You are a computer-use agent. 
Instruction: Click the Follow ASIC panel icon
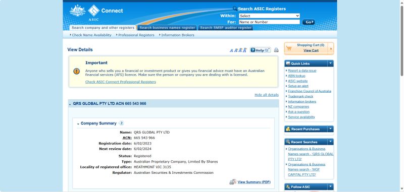click(x=288, y=186)
